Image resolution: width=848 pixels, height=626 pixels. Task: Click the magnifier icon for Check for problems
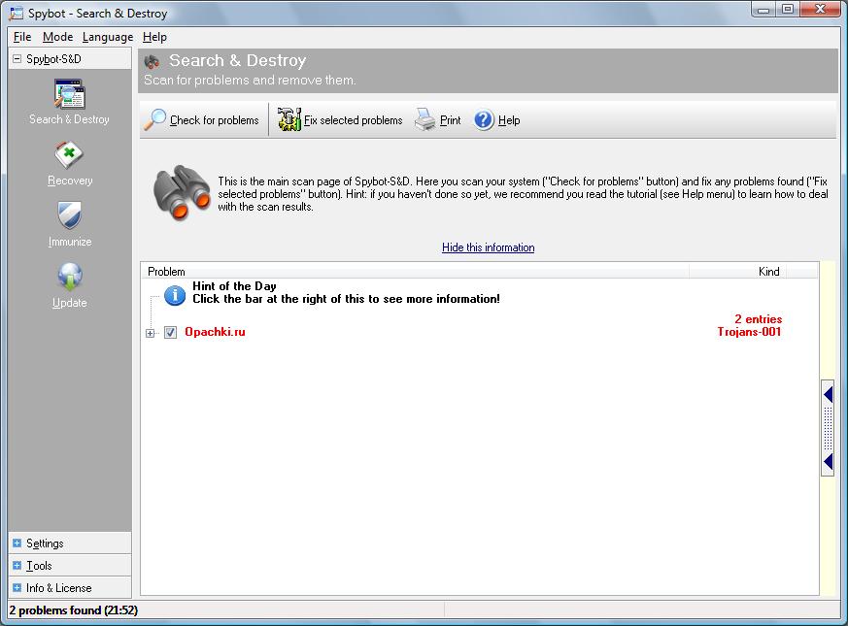click(154, 120)
